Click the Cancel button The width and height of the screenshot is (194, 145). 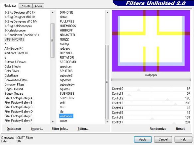click(163, 139)
